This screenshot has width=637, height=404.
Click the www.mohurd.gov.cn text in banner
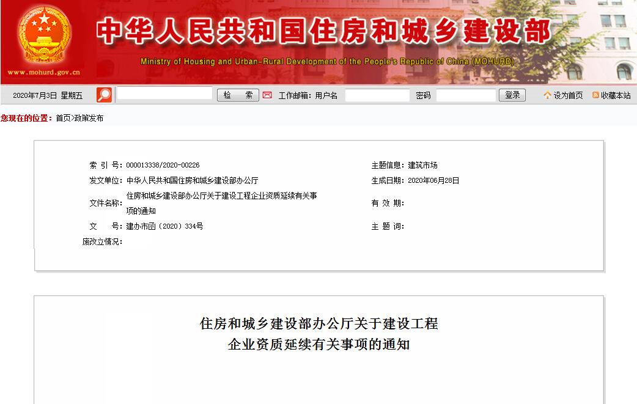tap(44, 72)
